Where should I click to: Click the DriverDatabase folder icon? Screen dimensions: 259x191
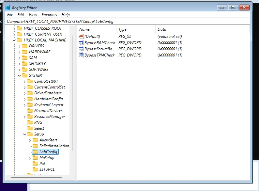pyautogui.click(x=30, y=93)
